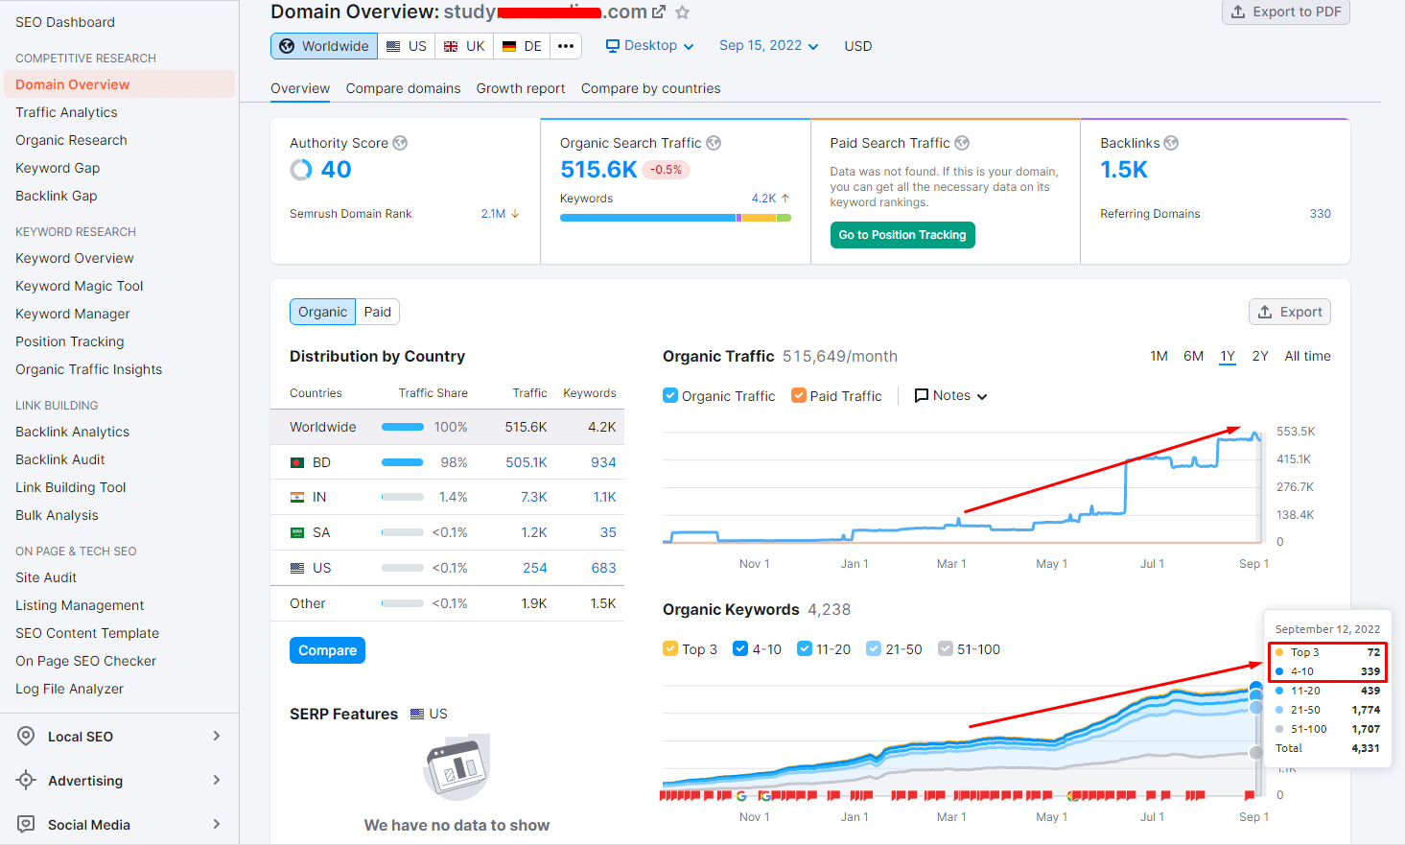Uncheck the Organic Traffic checkbox
Image resolution: width=1405 pixels, height=845 pixels.
pos(670,395)
